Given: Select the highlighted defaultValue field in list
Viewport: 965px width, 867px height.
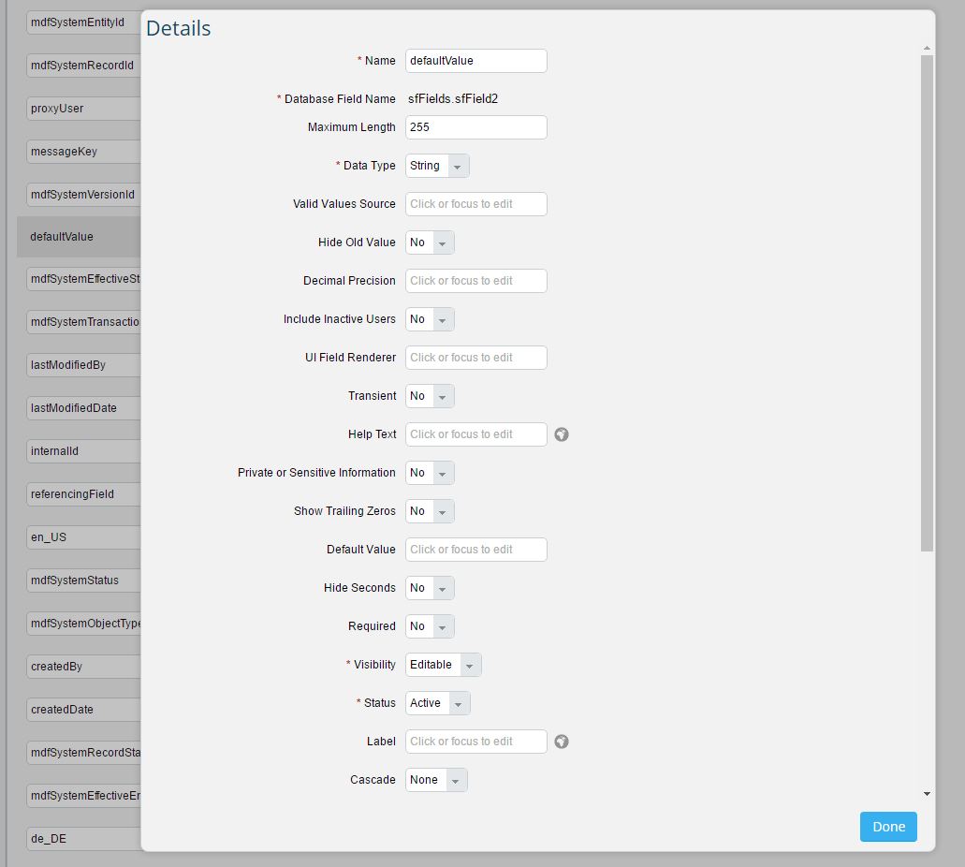Looking at the screenshot, I should (79, 237).
